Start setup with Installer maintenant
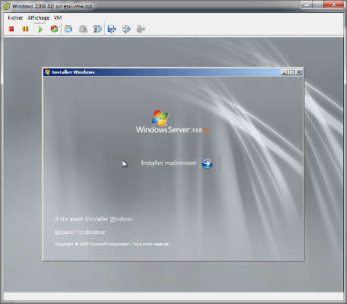Viewport: 347px width, 304px height. click(169, 163)
